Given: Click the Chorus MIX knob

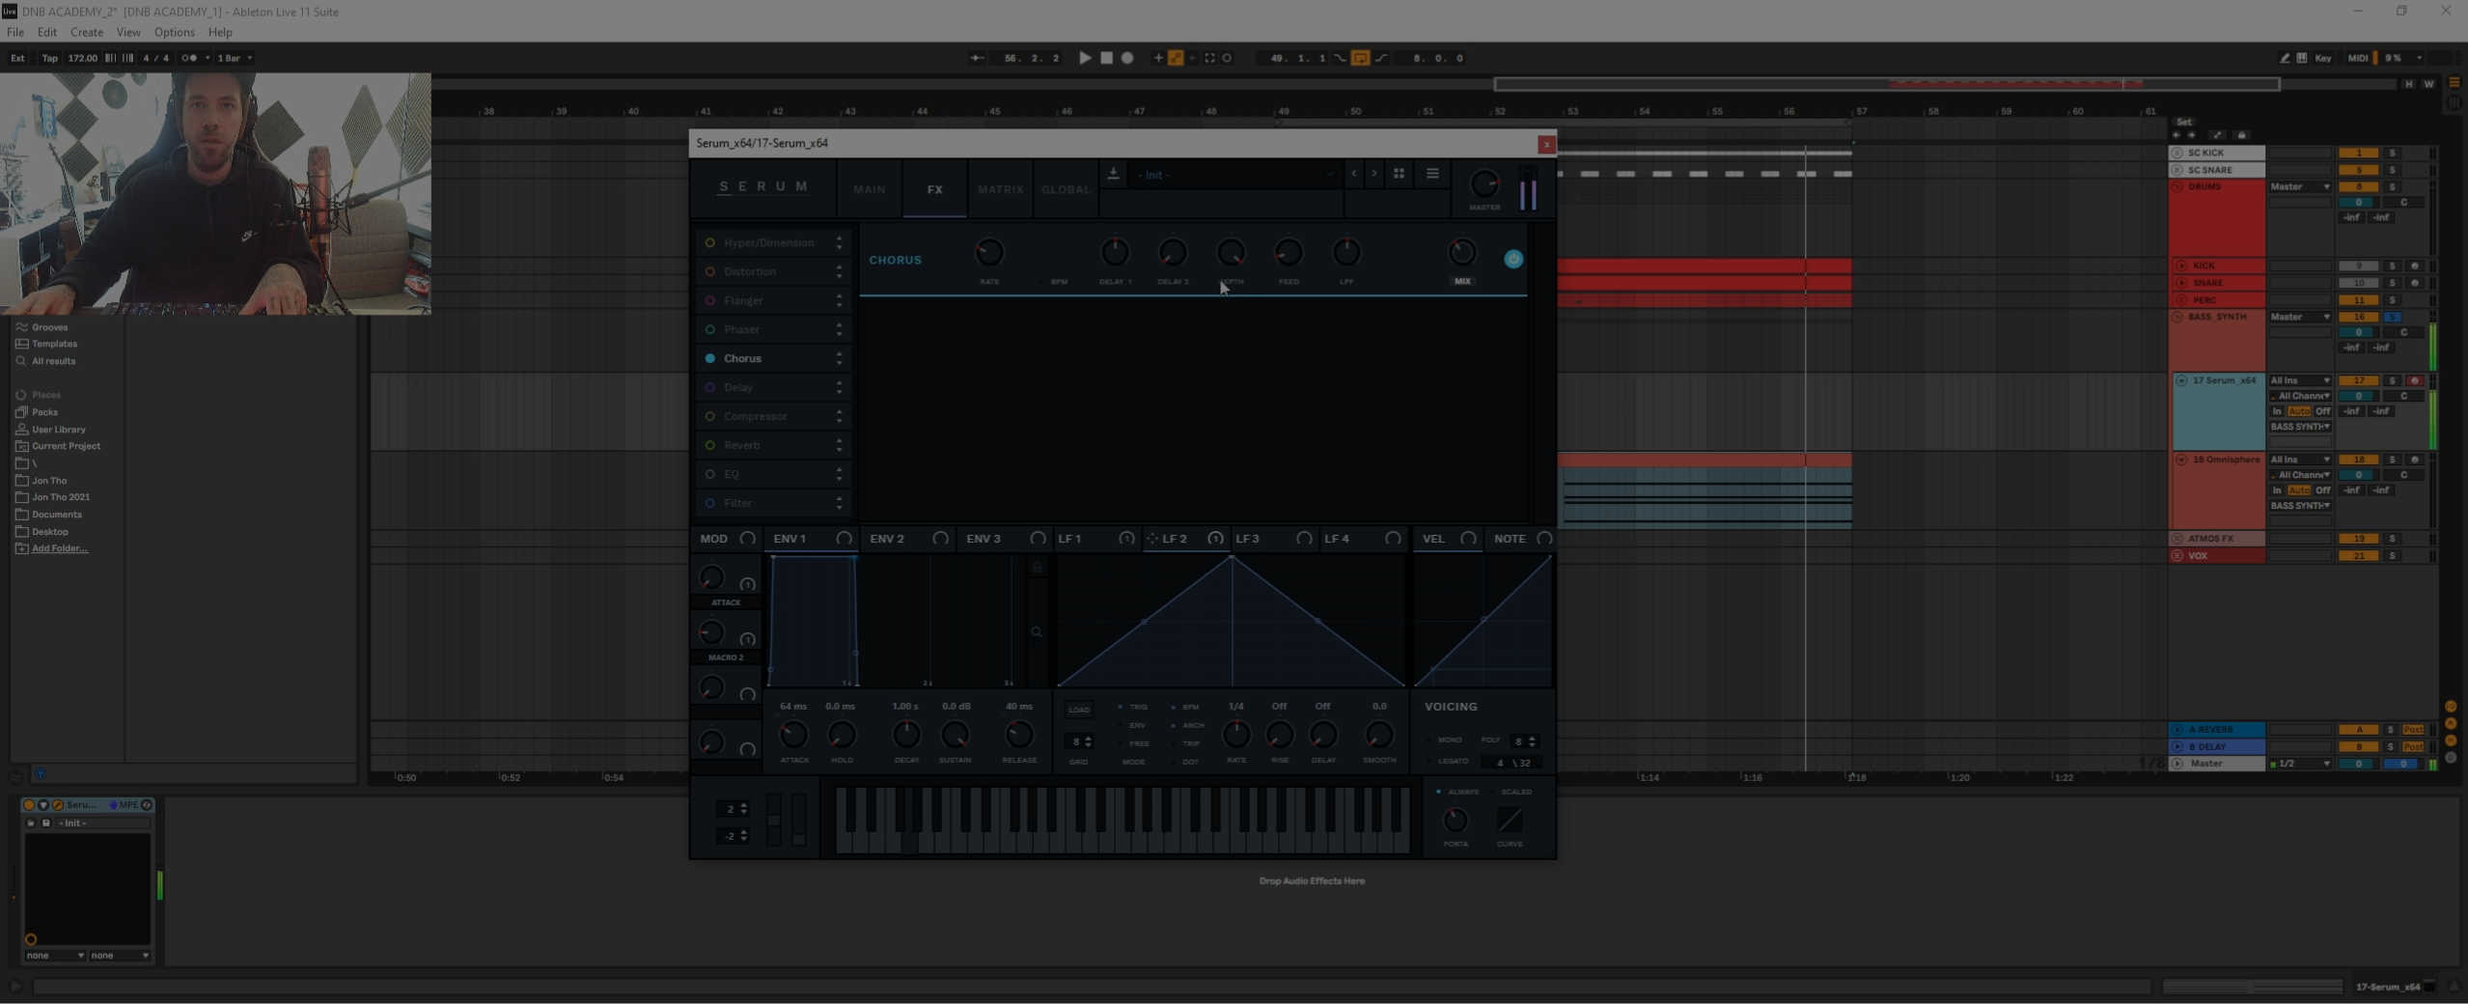Looking at the screenshot, I should tap(1462, 253).
